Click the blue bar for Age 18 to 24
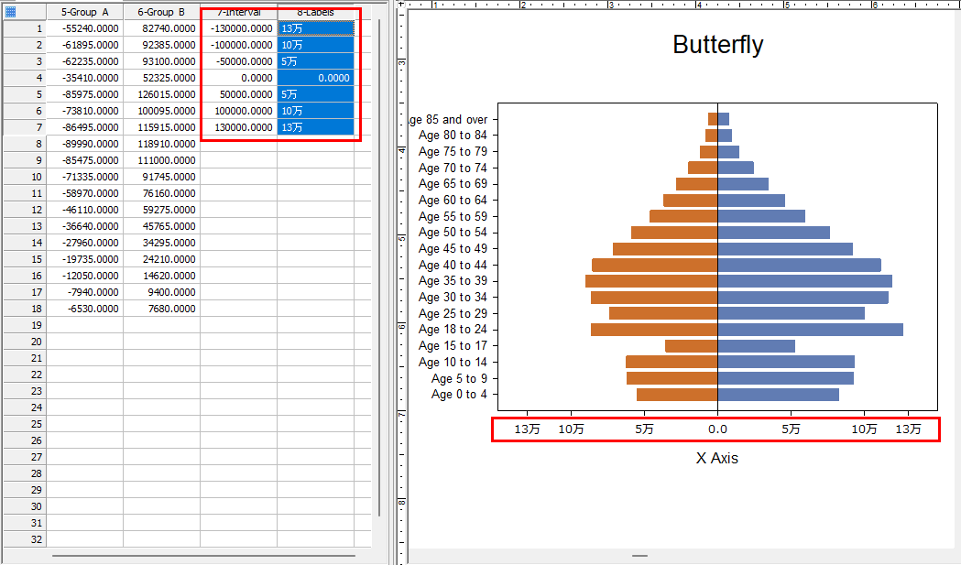This screenshot has width=961, height=565. (x=810, y=330)
